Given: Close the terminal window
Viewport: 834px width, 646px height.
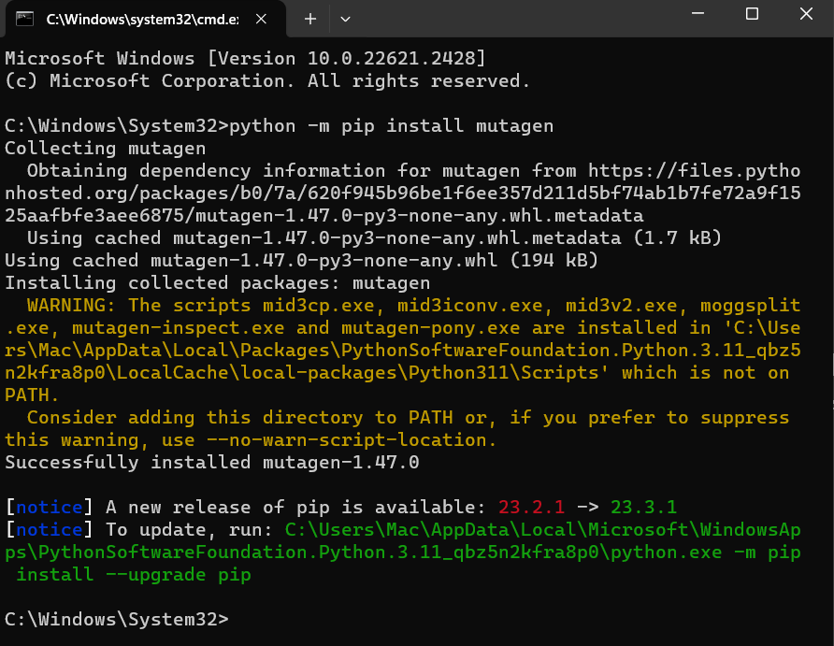Looking at the screenshot, I should pyautogui.click(x=804, y=15).
